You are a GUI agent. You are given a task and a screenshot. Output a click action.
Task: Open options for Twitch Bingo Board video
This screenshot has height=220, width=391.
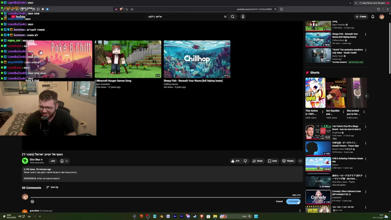coord(365,127)
